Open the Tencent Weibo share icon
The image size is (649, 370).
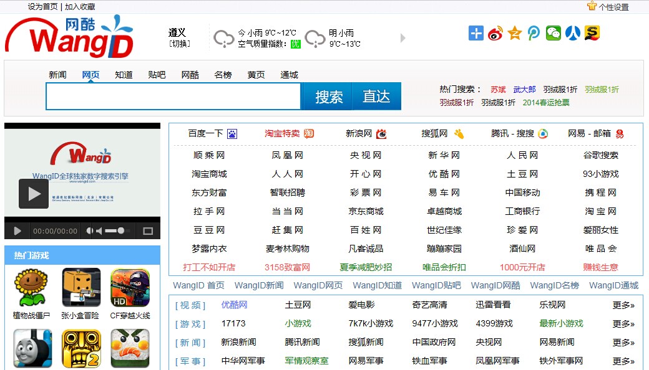tap(534, 33)
